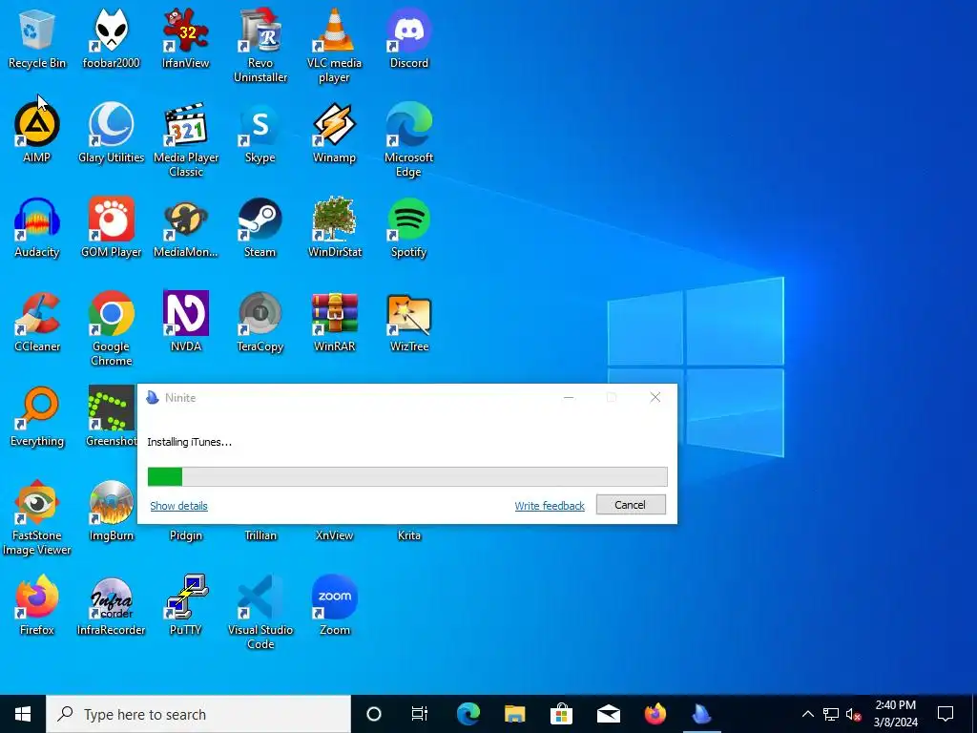
Task: Select the IrfanView desktop shortcut
Action: pos(186,38)
